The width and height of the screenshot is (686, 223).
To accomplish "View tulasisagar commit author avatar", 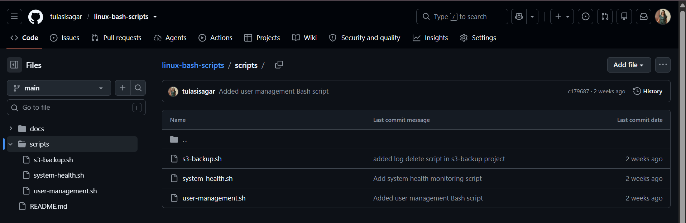I will [173, 91].
